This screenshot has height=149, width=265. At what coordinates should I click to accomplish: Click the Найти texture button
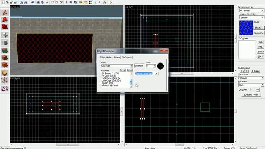(x=258, y=28)
